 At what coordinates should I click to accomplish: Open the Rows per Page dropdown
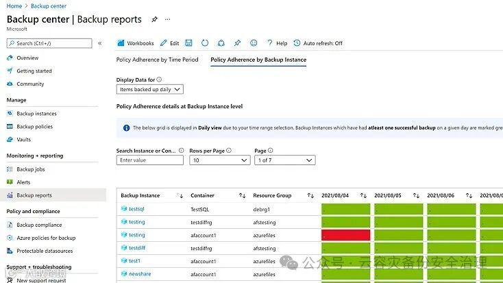tap(220, 160)
